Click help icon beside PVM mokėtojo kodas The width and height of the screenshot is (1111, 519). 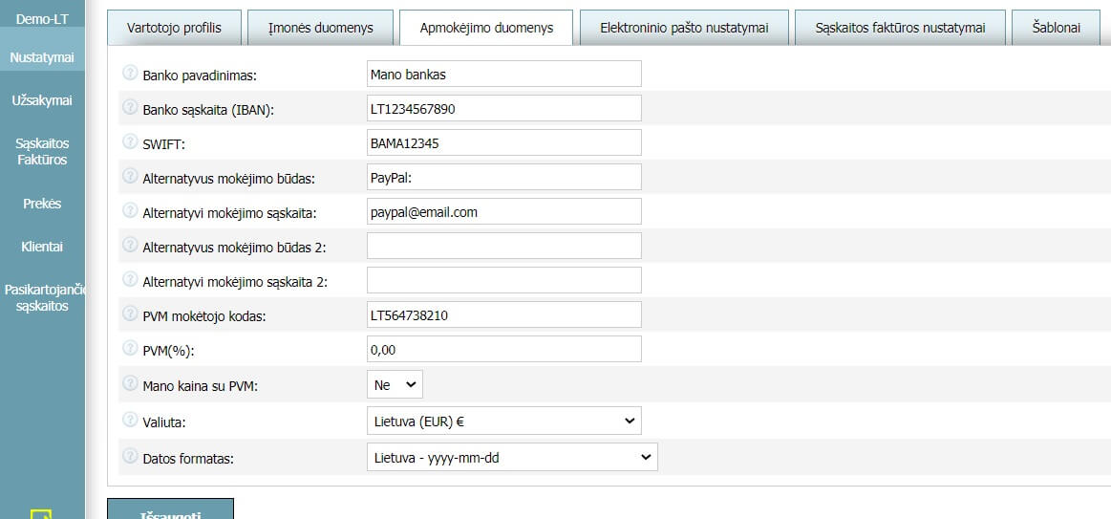pos(130,314)
